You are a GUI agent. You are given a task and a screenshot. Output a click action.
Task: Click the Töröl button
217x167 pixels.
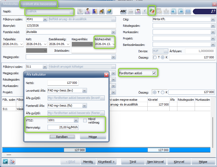[x=133, y=162]
